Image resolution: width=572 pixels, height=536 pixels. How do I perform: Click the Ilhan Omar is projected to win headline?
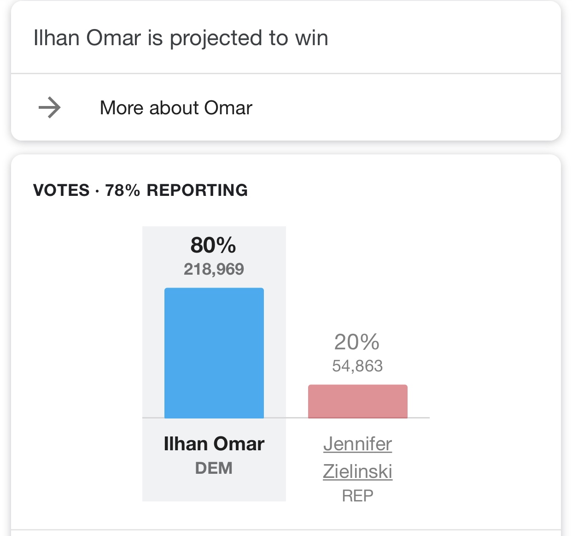181,38
